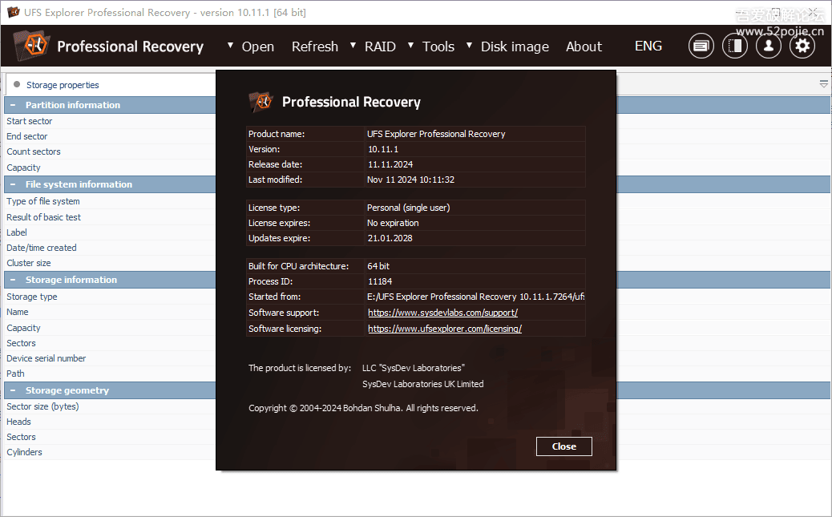The width and height of the screenshot is (832, 517).
Task: Close the About dialog with Close button
Action: pyautogui.click(x=564, y=446)
